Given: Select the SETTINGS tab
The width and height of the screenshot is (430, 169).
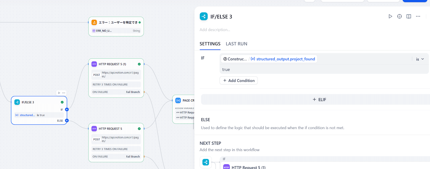Looking at the screenshot, I should point(210,44).
